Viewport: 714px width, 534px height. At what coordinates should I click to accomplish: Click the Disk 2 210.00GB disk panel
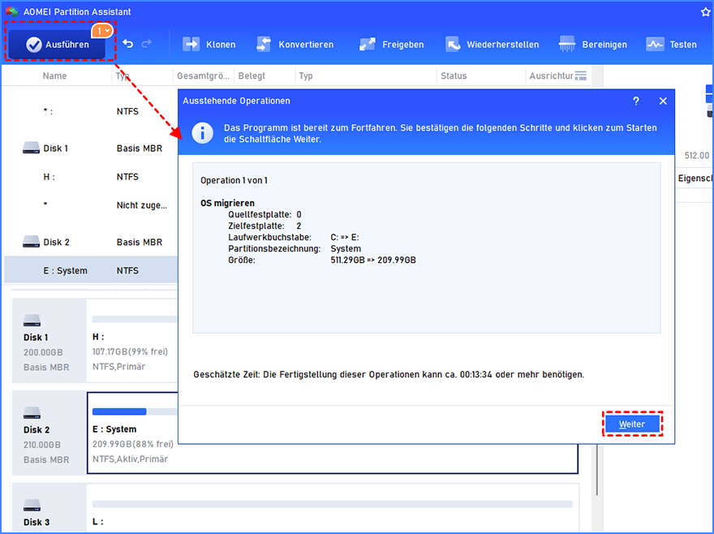click(x=49, y=433)
